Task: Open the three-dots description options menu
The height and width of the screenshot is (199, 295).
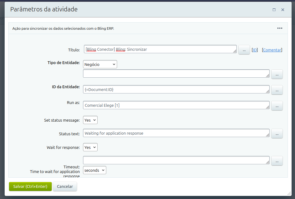Action: click(280, 28)
